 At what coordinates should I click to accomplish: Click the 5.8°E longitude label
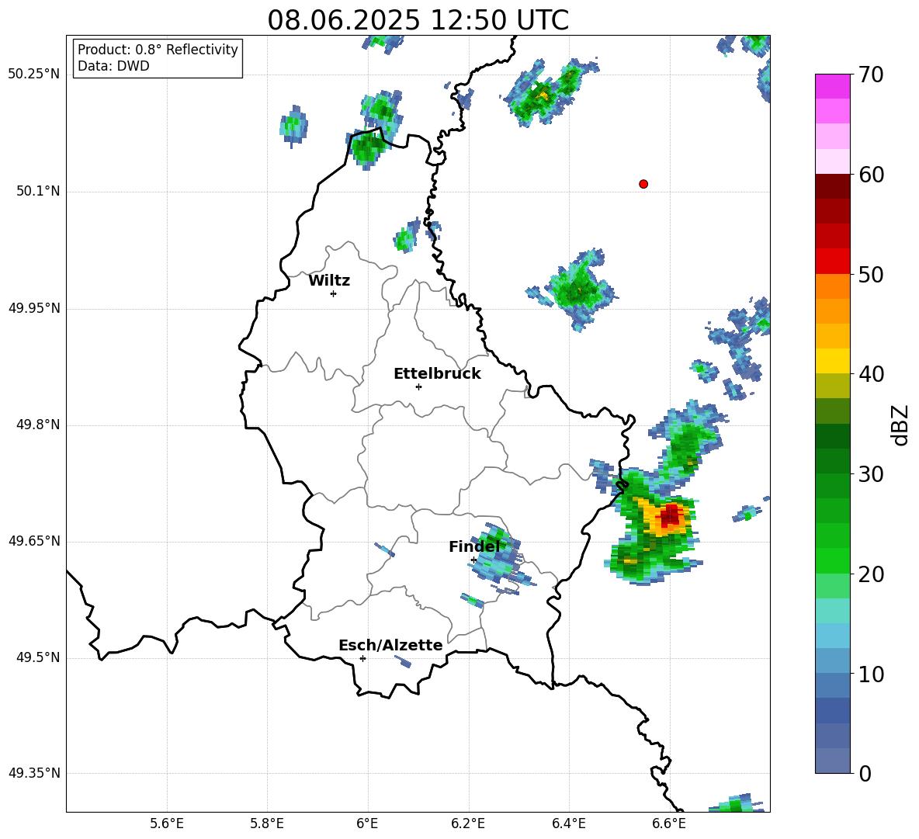(267, 823)
